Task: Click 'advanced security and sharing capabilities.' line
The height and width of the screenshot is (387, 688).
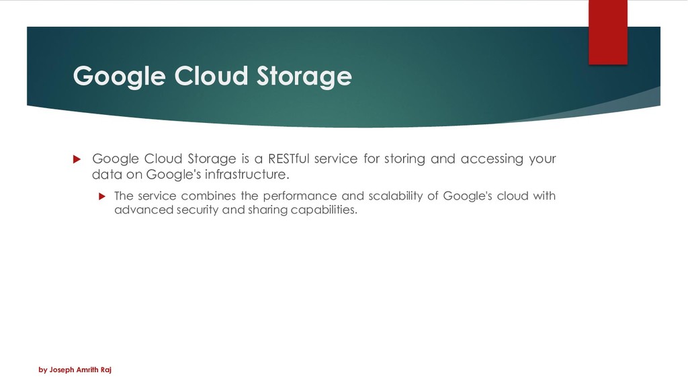Action: [x=236, y=210]
